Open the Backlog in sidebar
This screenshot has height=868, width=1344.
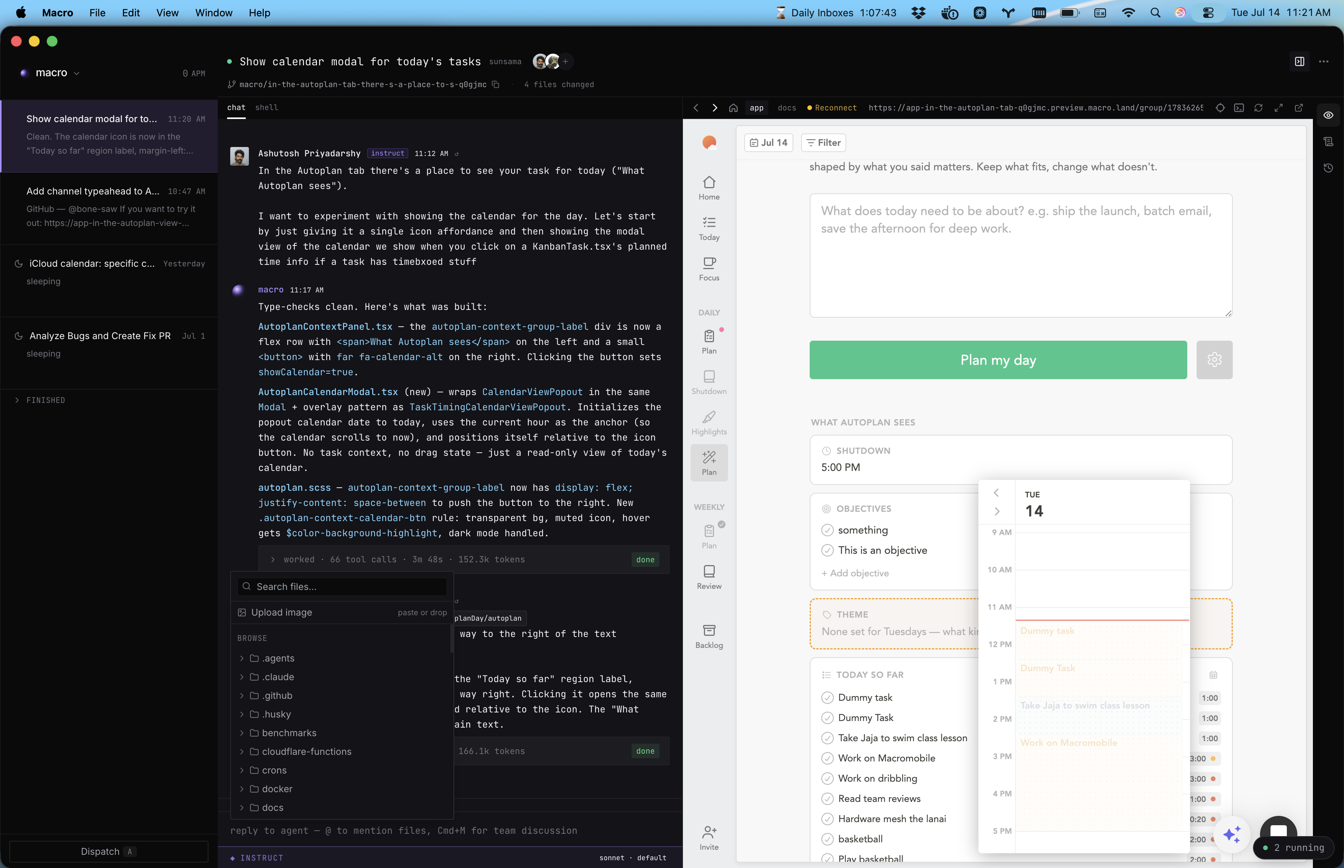point(709,636)
